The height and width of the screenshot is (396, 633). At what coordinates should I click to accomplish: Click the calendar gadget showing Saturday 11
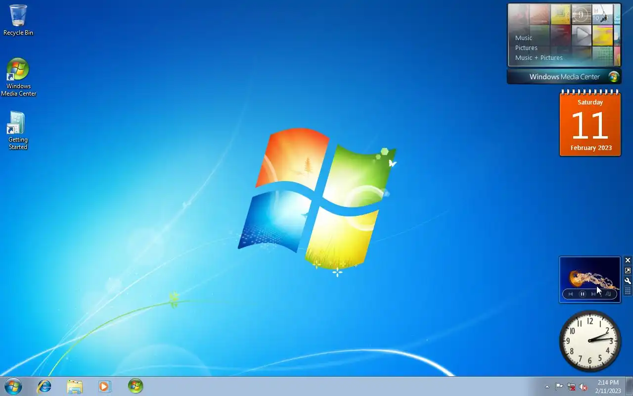tap(590, 123)
